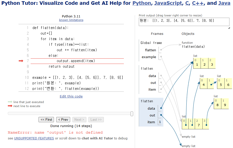Image resolution: width=233 pixels, height=148 pixels.
Task: Click list cell containing value 4
Action: (x=203, y=83)
